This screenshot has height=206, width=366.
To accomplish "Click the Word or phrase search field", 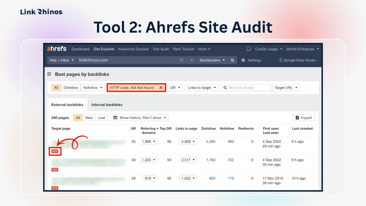I will 247,87.
